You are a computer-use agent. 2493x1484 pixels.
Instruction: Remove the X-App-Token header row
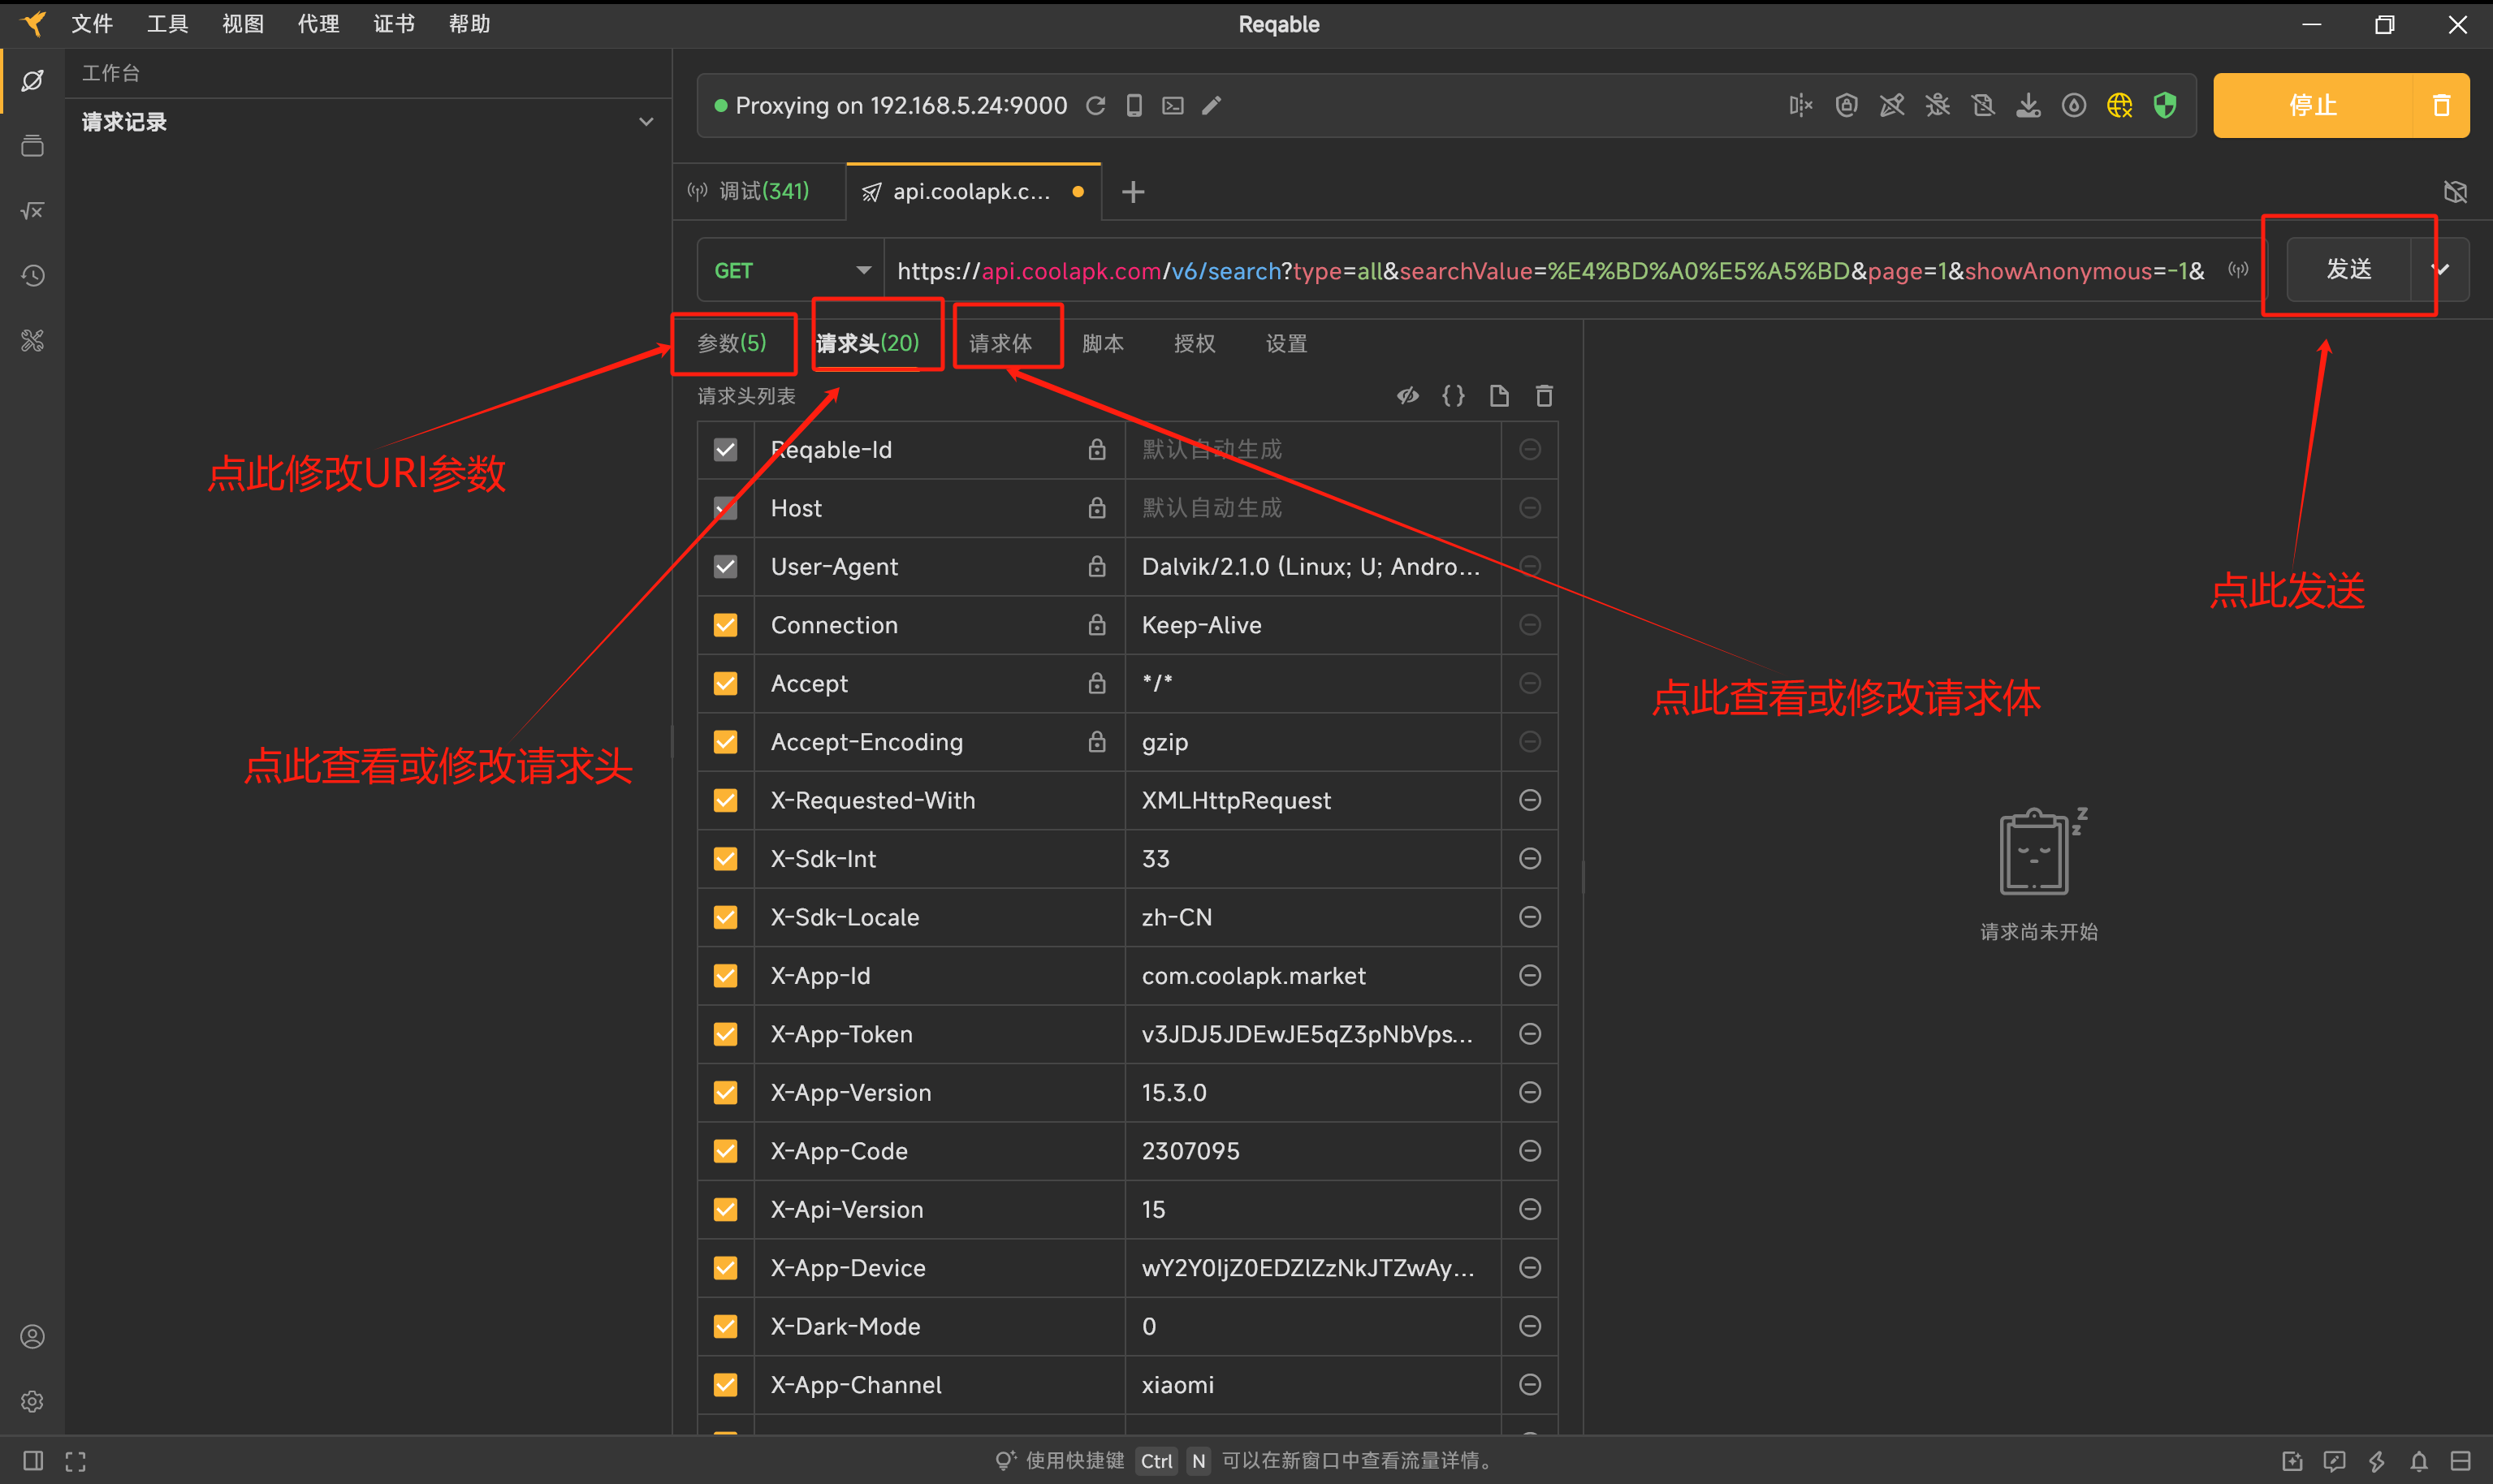(1529, 1034)
